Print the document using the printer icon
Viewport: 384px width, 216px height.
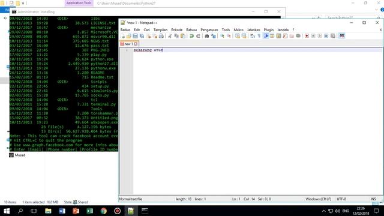tap(161, 36)
